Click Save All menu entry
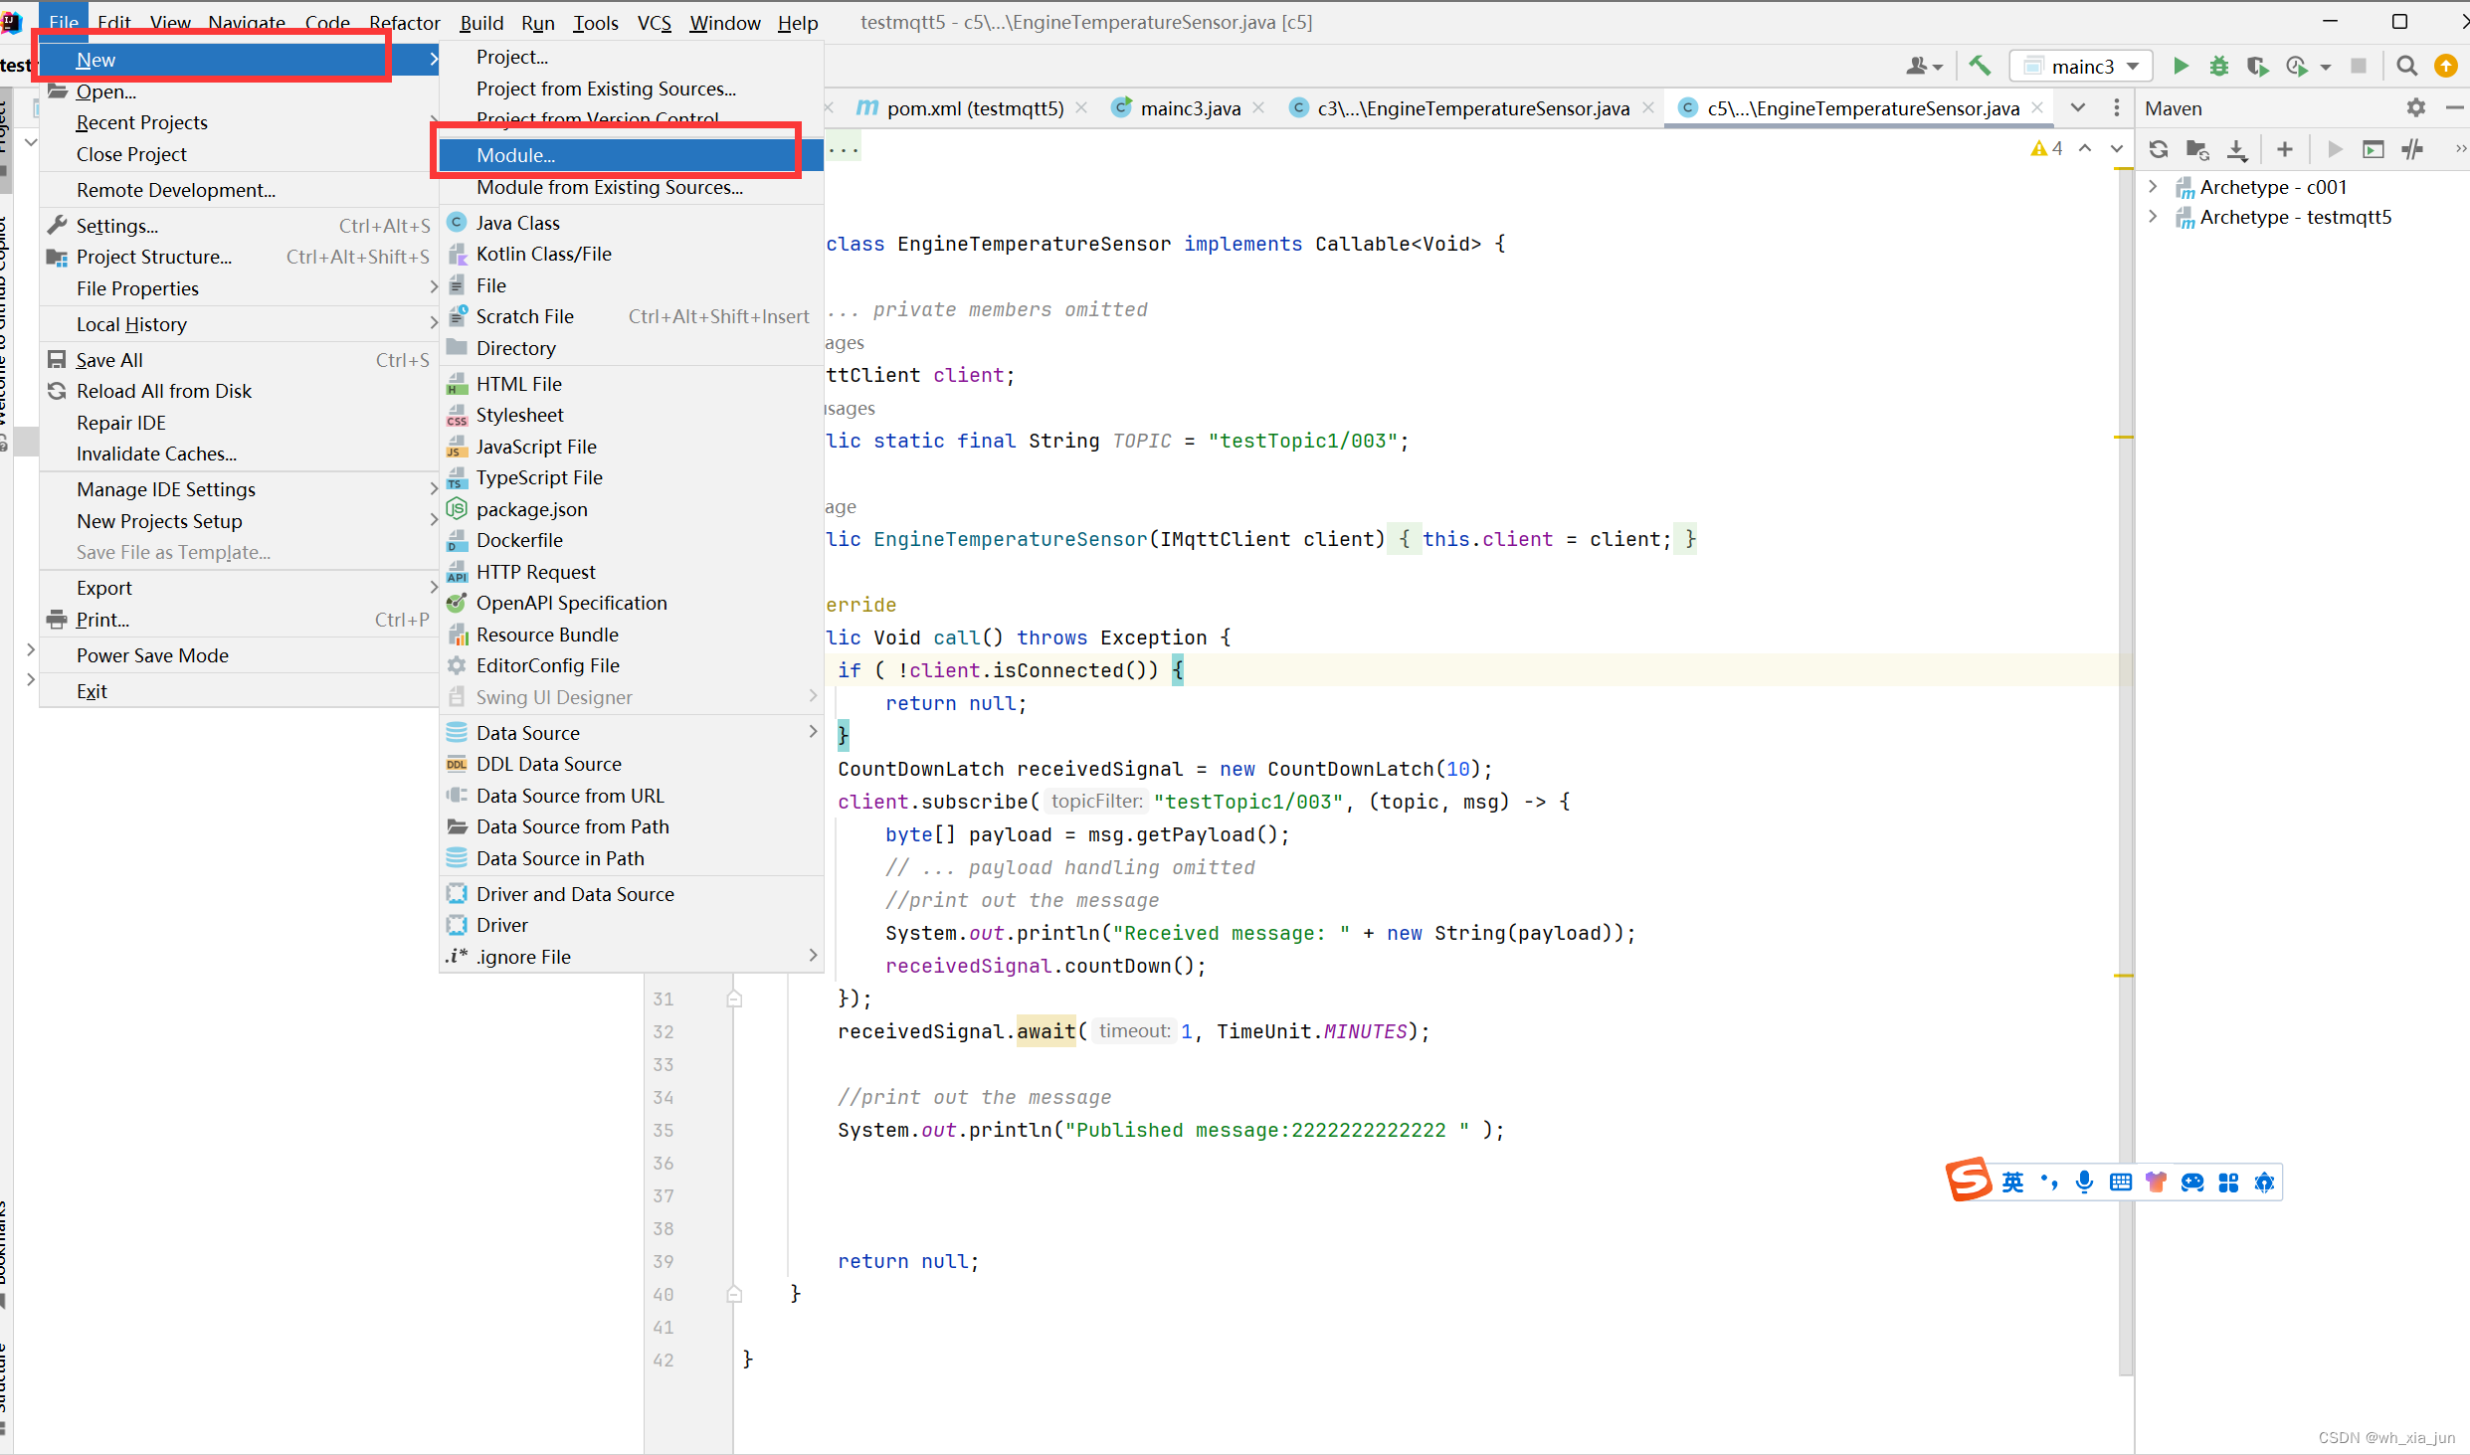This screenshot has width=2470, height=1455. click(x=239, y=360)
